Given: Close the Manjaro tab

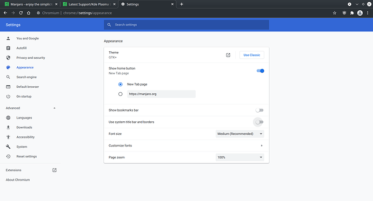Looking at the screenshot, I should coord(56,4).
